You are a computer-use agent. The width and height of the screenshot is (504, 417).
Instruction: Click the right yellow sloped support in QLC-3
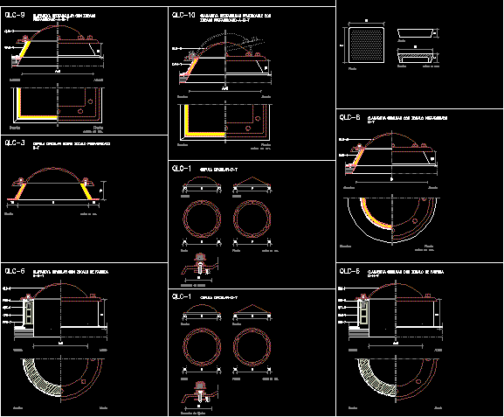pos(86,191)
